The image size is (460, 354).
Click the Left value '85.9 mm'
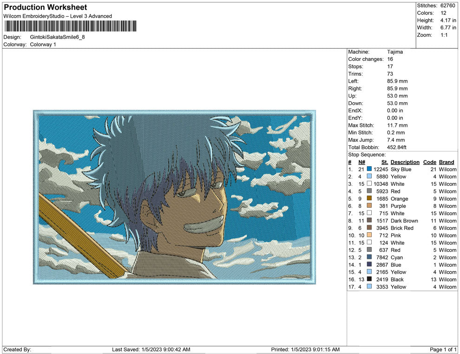click(398, 81)
